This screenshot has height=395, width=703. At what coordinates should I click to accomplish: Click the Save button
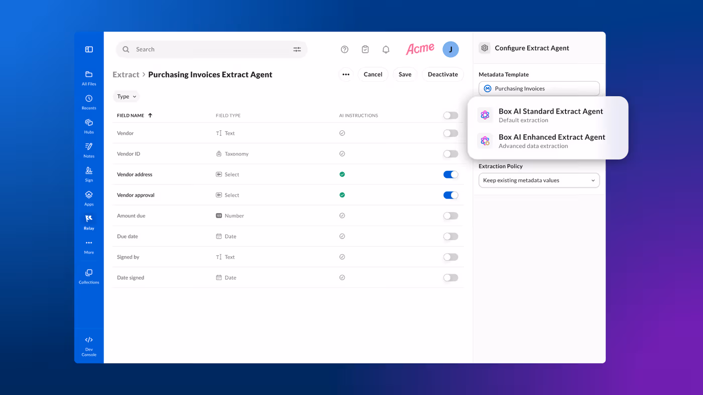405,74
